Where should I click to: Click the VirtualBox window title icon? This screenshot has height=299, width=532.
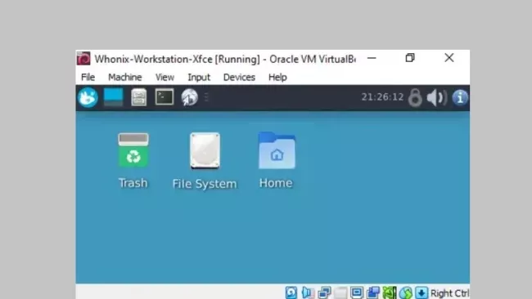coord(83,59)
